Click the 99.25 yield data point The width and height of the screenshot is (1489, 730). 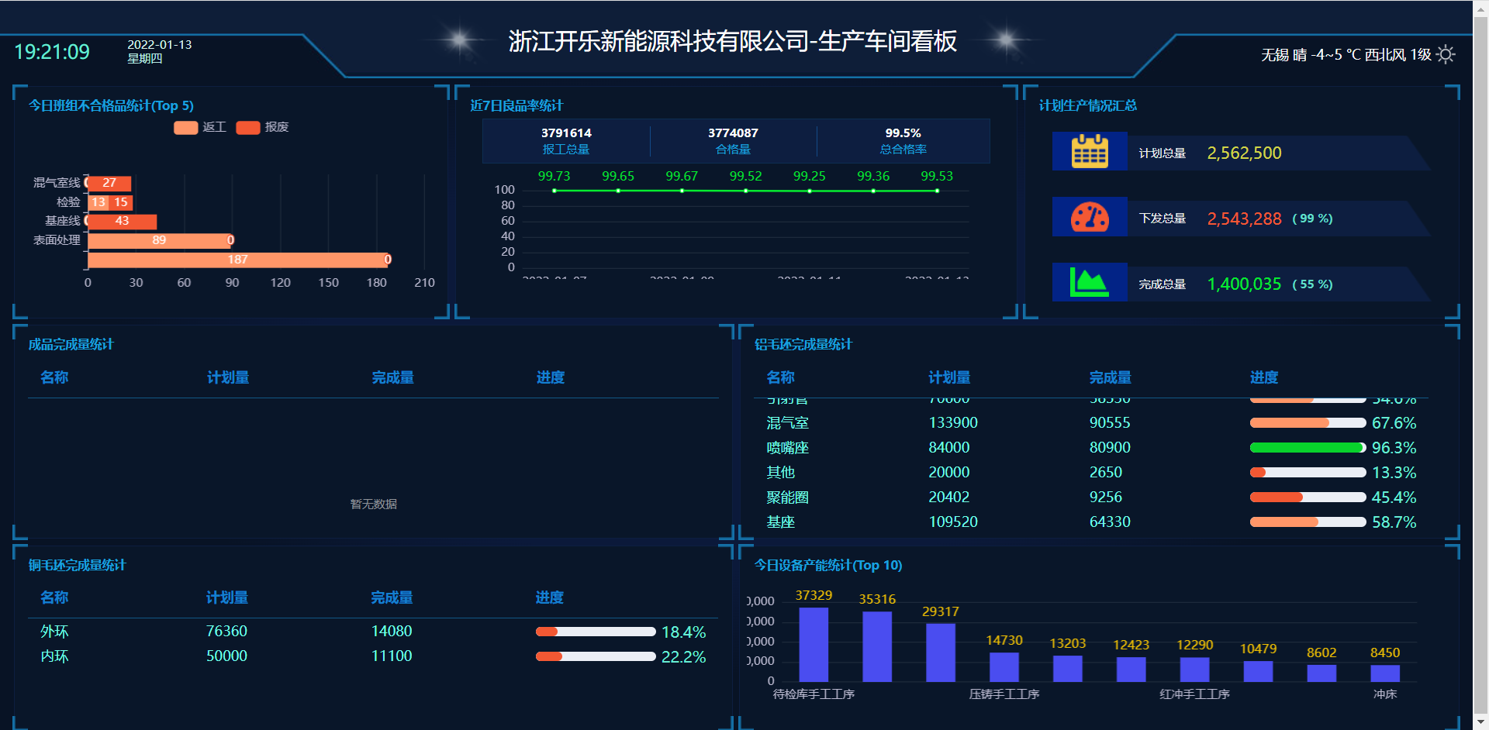pyautogui.click(x=810, y=191)
